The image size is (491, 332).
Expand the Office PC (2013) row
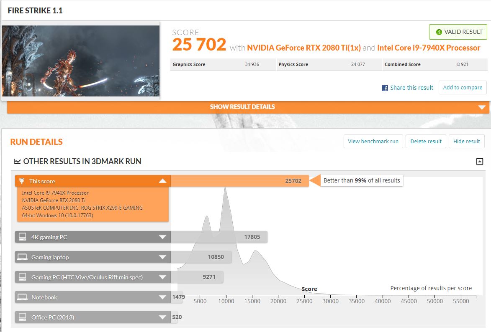pyautogui.click(x=162, y=317)
